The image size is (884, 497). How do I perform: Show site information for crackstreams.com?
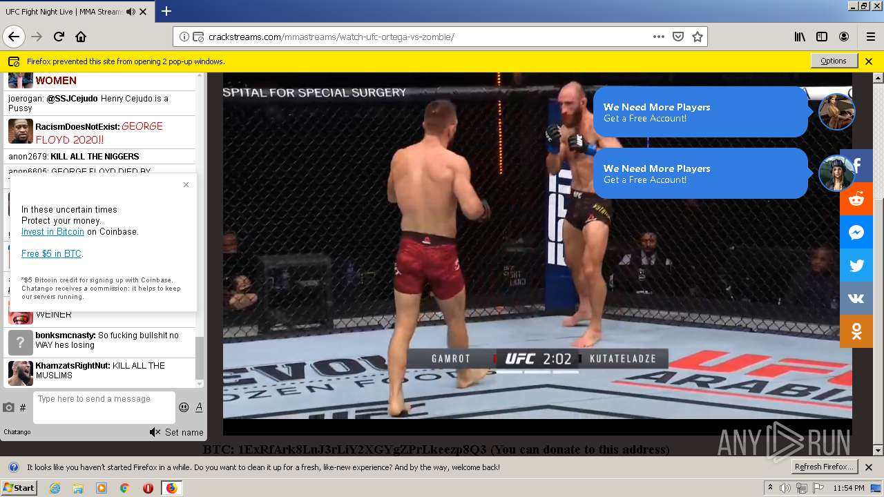coord(184,37)
